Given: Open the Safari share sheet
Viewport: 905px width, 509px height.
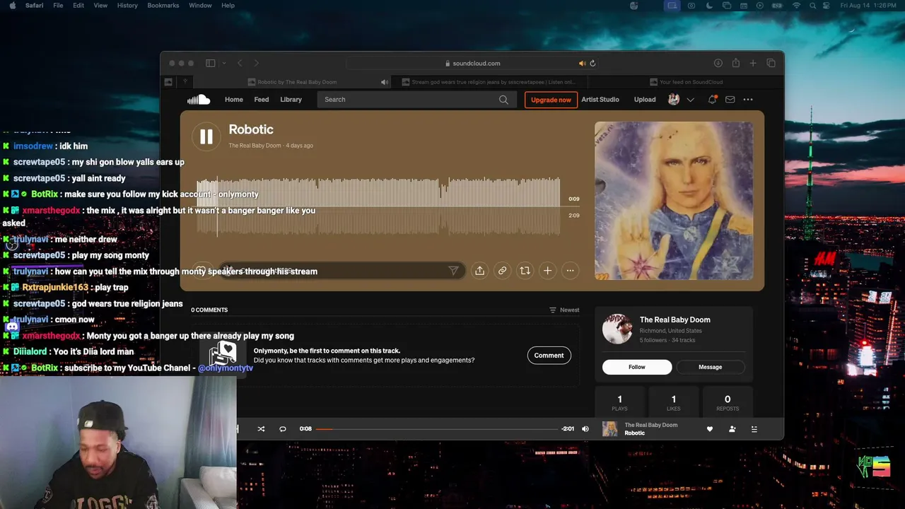Looking at the screenshot, I should [x=735, y=64].
